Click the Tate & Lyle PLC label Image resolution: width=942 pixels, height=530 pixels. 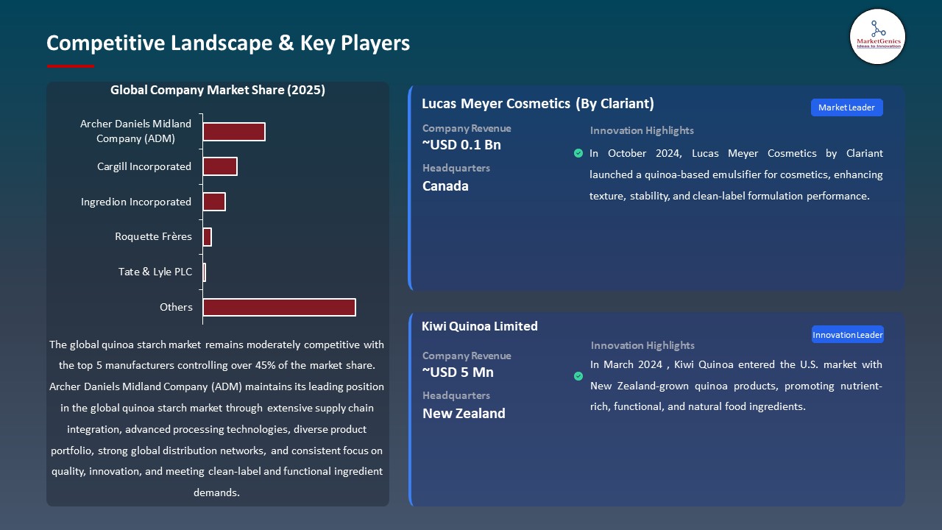click(x=155, y=272)
